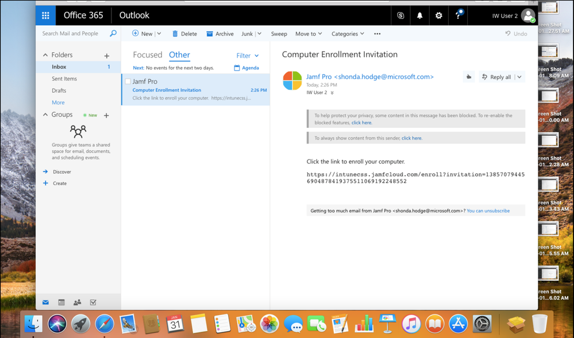Open the Computer Enrollment Invitation message in list

coord(195,90)
